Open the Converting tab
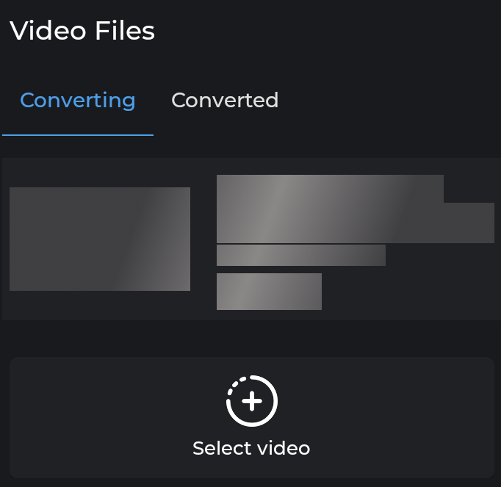501x487 pixels. coord(78,101)
